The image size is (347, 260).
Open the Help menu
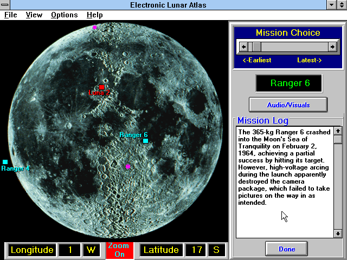click(x=95, y=15)
